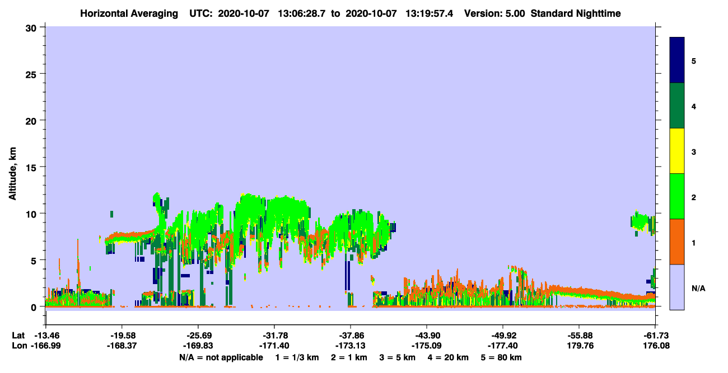Click the lavender N/A colorbar segment
Screen dimensions: 728x373
tap(677, 287)
